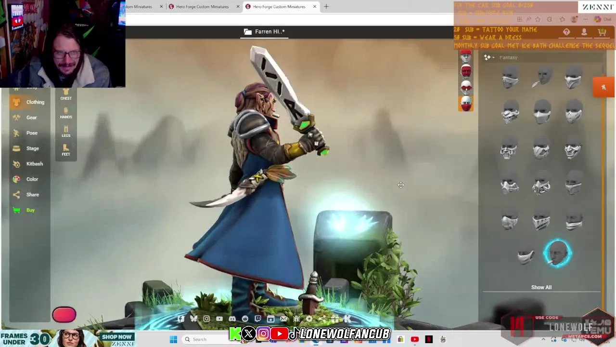616x347 pixels.
Task: Open Reddit icon at stage bottom
Action: (x=245, y=319)
